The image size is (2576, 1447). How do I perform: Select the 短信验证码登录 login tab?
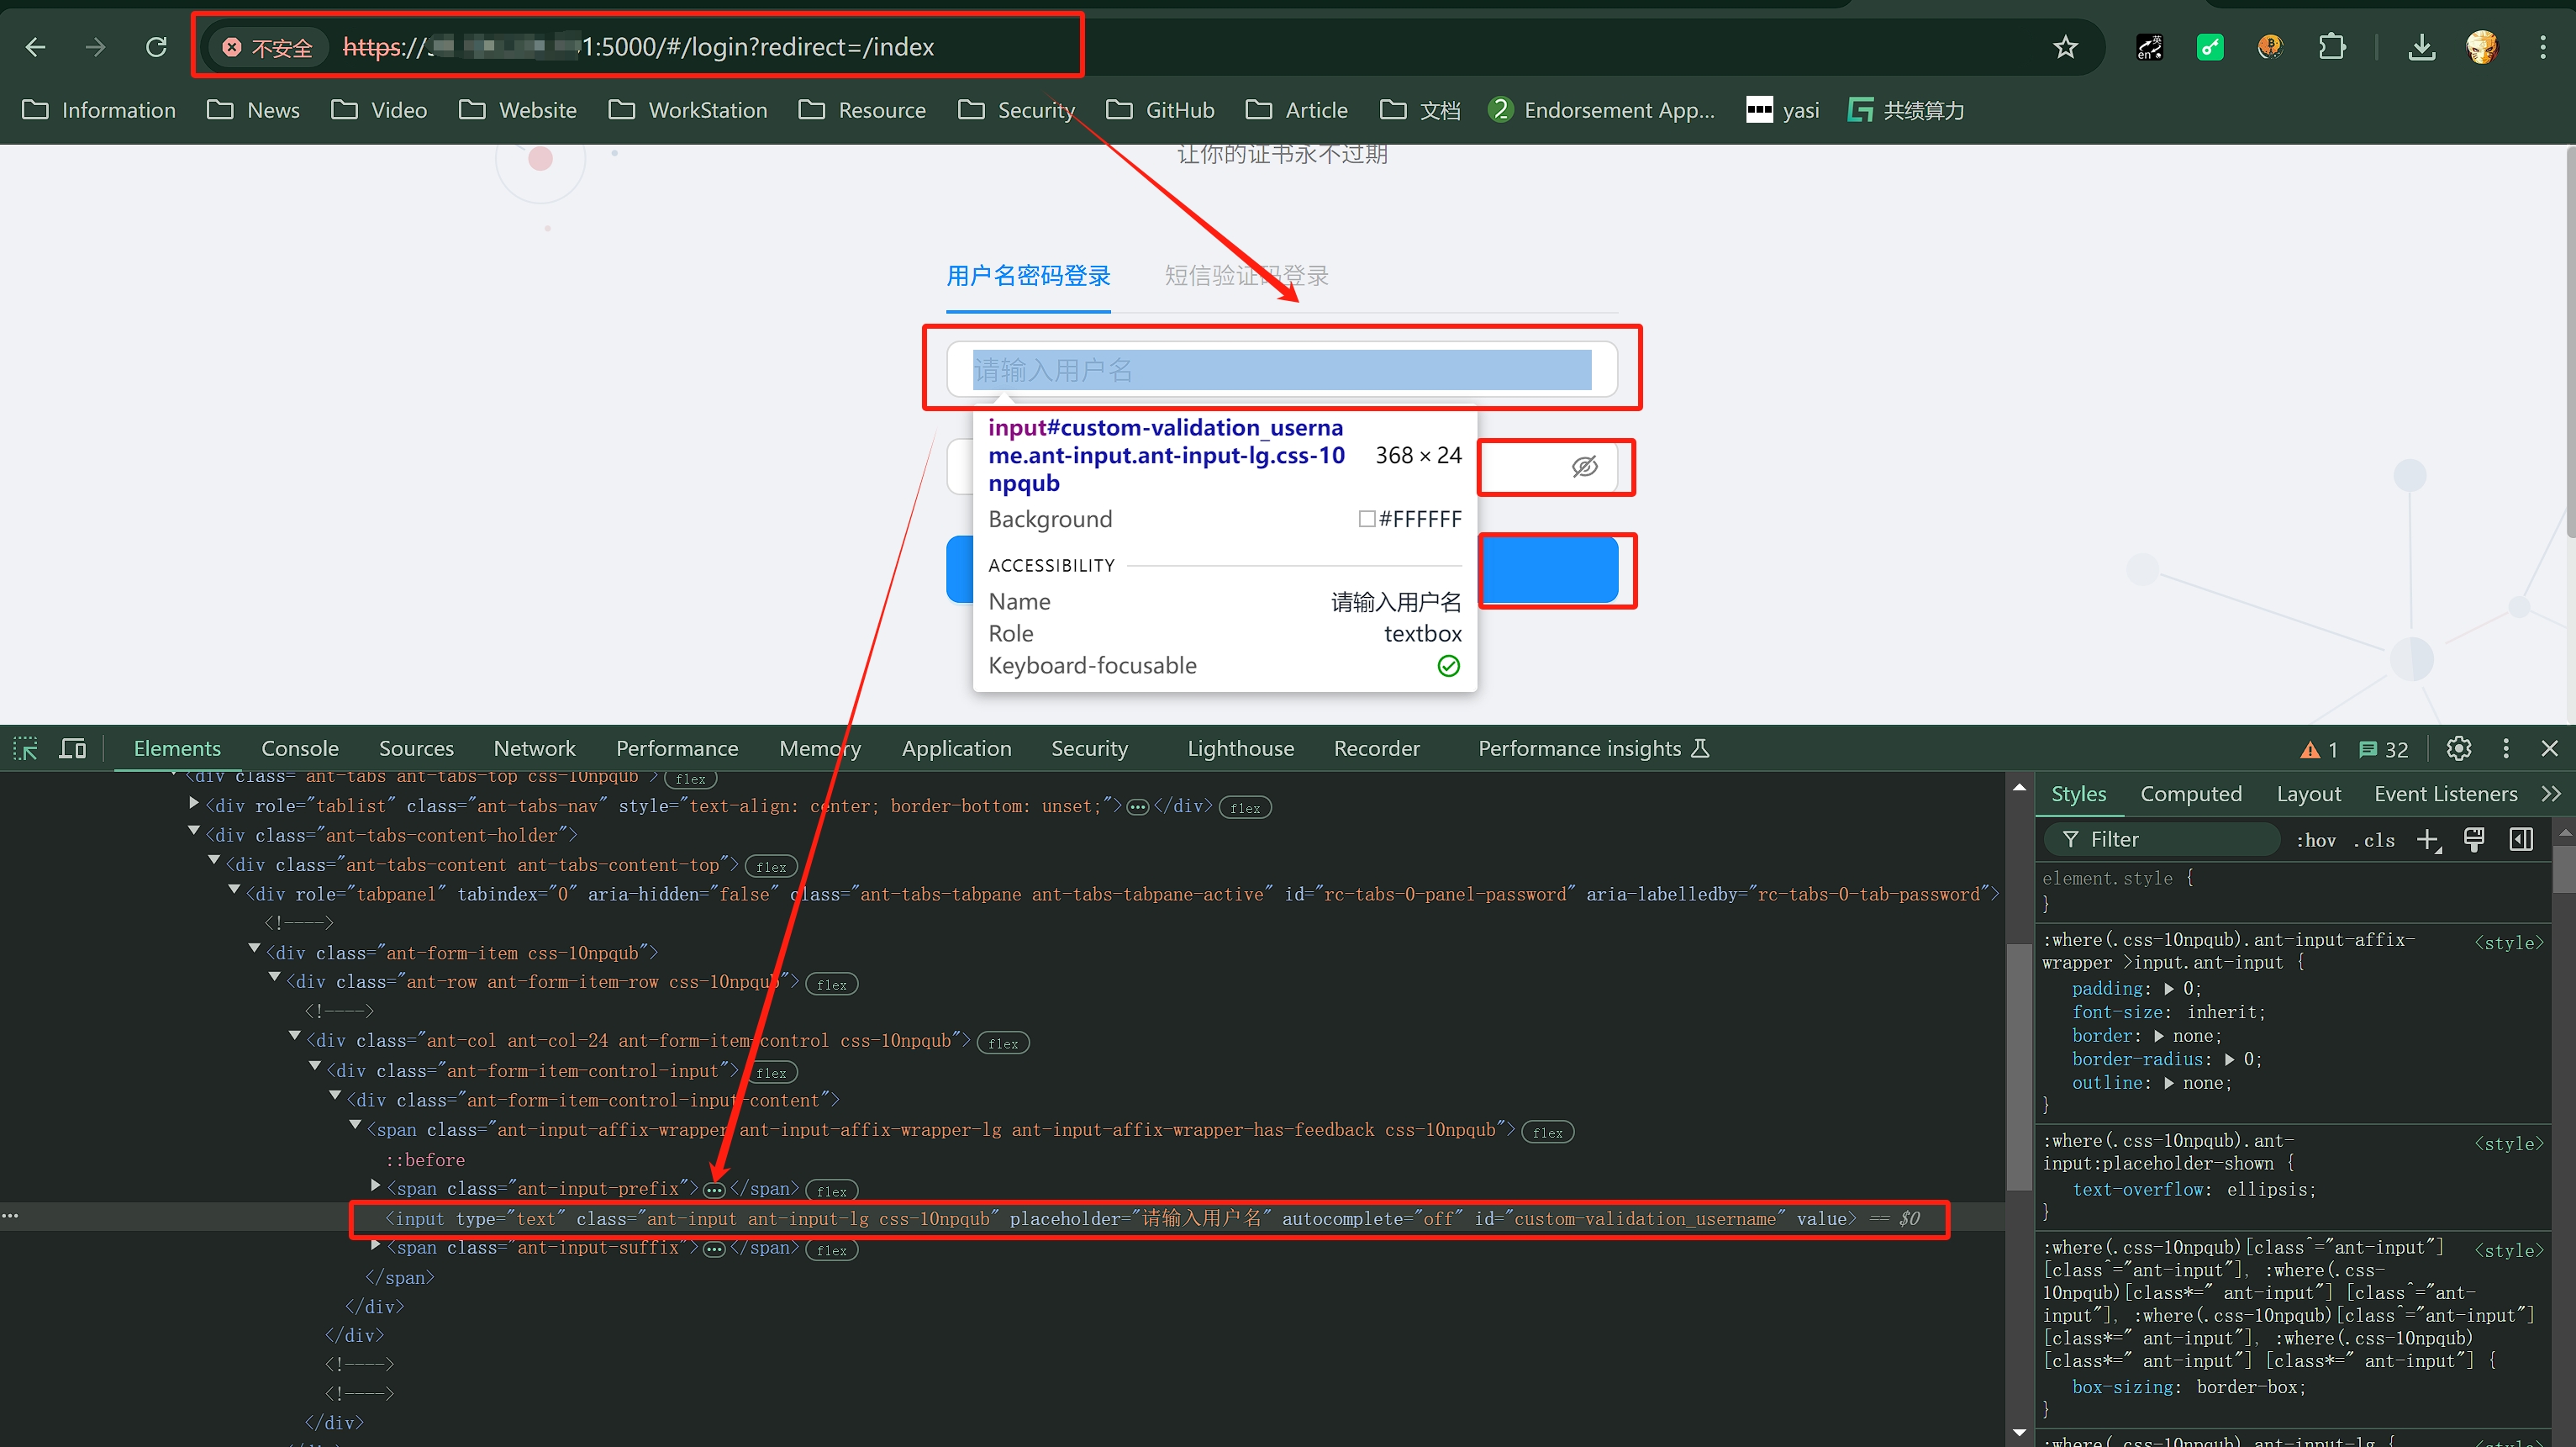(1246, 276)
